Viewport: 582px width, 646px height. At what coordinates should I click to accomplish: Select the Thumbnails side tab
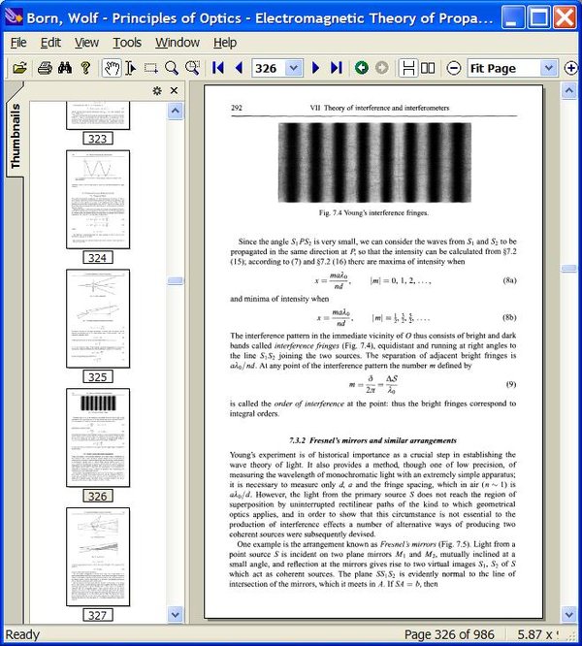[x=16, y=136]
